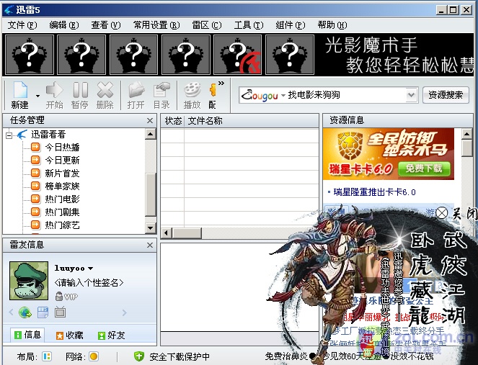Viewport: 478px width, 365px height.
Task: Click the 瑞星卡卡6.0 免费下载 button
Action: coord(424,168)
